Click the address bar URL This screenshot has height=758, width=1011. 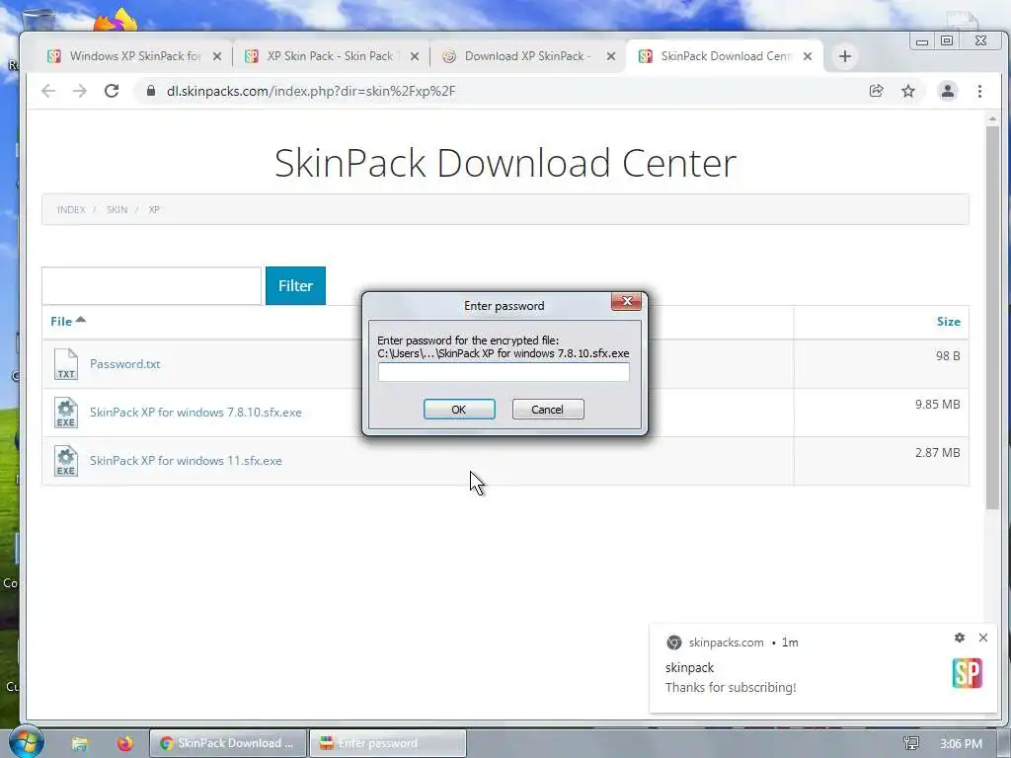pyautogui.click(x=311, y=91)
